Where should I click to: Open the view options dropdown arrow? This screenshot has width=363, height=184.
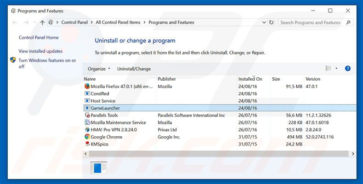[x=336, y=68]
